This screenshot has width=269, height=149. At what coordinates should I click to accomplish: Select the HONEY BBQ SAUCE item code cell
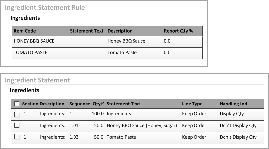[34, 41]
